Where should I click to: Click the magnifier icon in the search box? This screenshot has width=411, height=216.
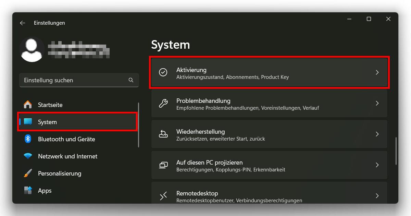pyautogui.click(x=131, y=80)
